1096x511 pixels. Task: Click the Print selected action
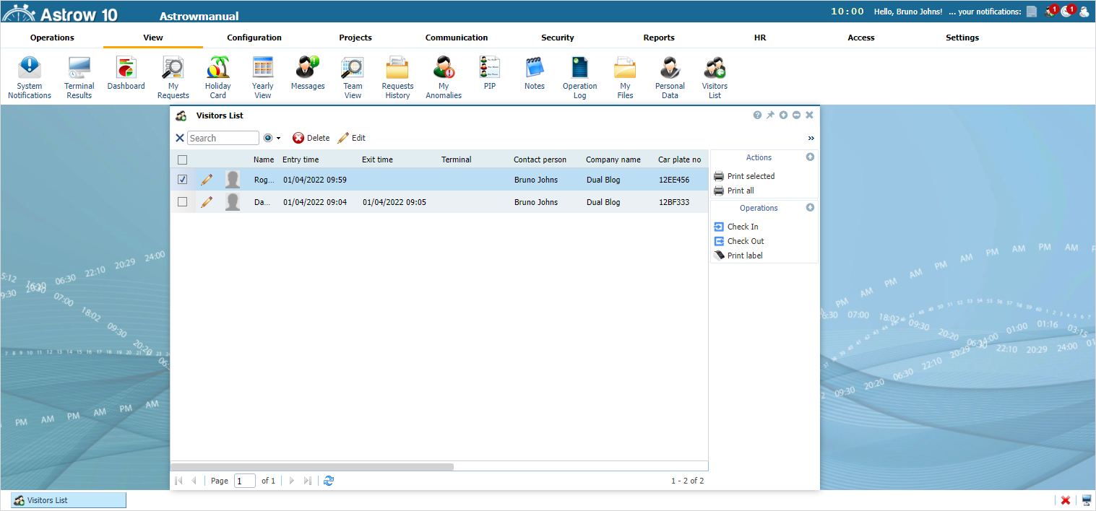751,176
